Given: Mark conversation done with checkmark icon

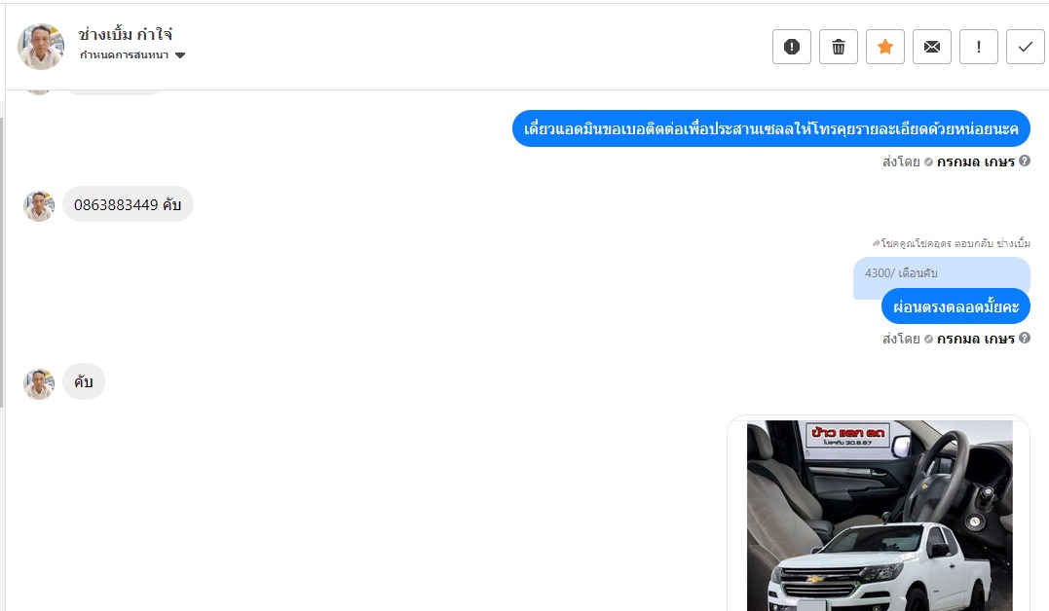Looking at the screenshot, I should (x=1025, y=47).
